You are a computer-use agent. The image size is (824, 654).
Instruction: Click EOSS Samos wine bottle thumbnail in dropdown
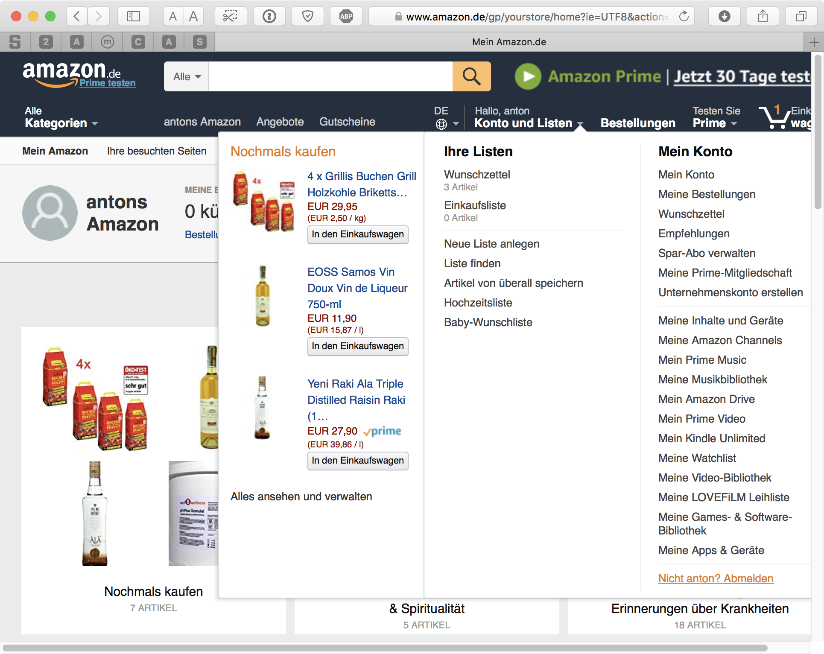pos(263,296)
